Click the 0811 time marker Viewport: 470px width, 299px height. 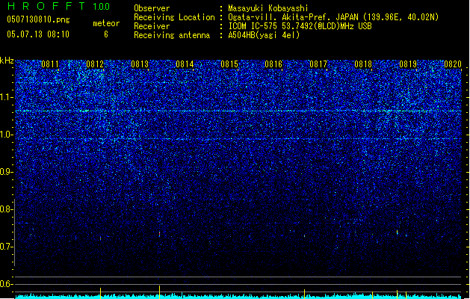pyautogui.click(x=50, y=64)
